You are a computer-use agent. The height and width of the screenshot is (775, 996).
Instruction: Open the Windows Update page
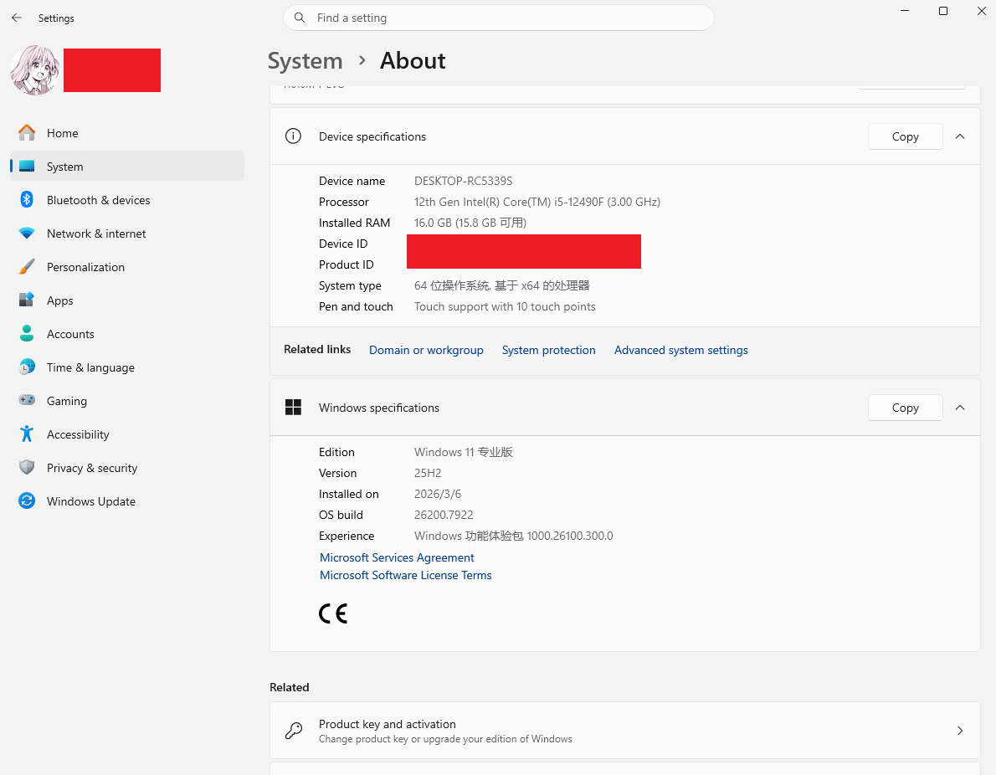[x=127, y=502]
